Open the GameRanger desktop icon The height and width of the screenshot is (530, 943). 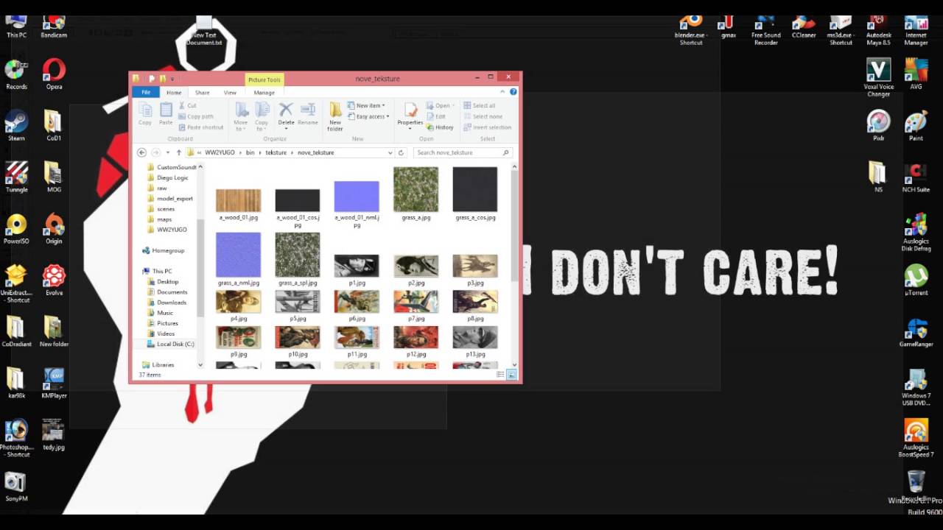click(x=916, y=332)
